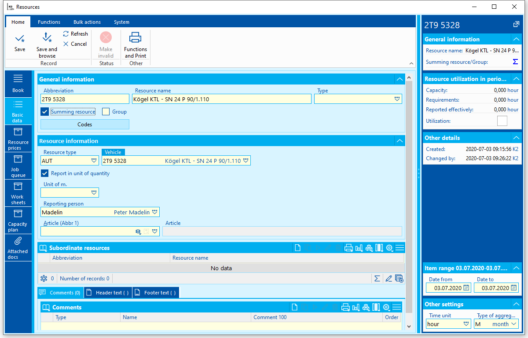Collapse Resource information section

pyautogui.click(x=399, y=141)
